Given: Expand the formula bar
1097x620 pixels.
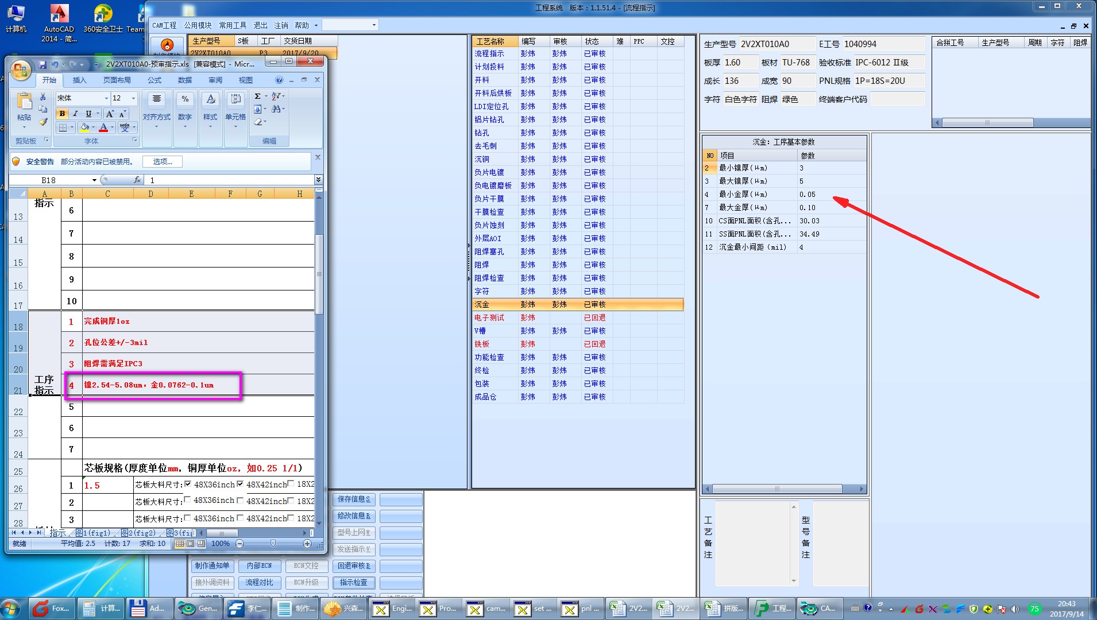Looking at the screenshot, I should 318,180.
